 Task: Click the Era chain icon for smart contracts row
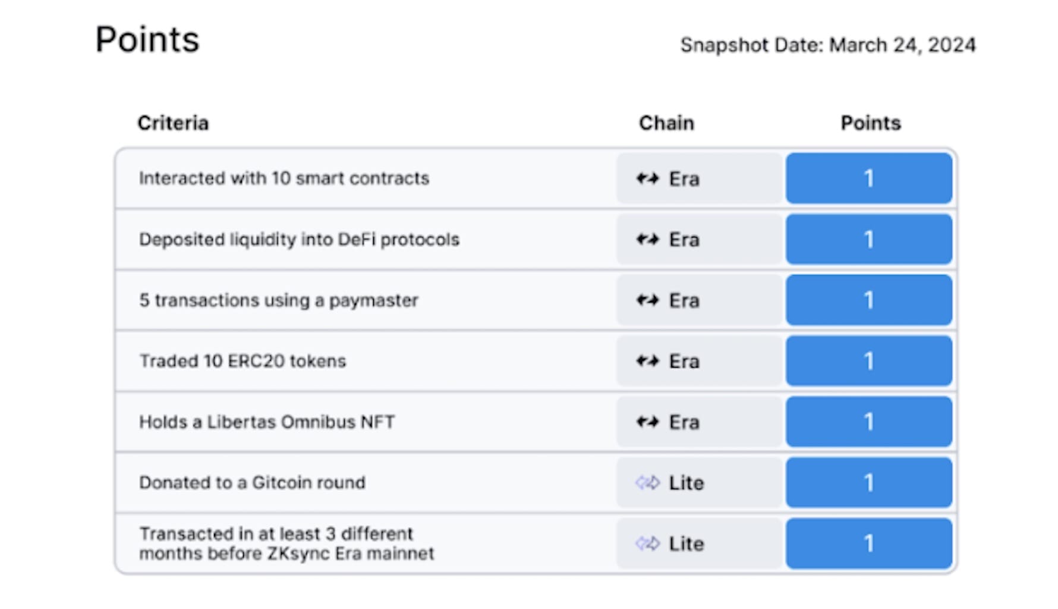tap(647, 178)
